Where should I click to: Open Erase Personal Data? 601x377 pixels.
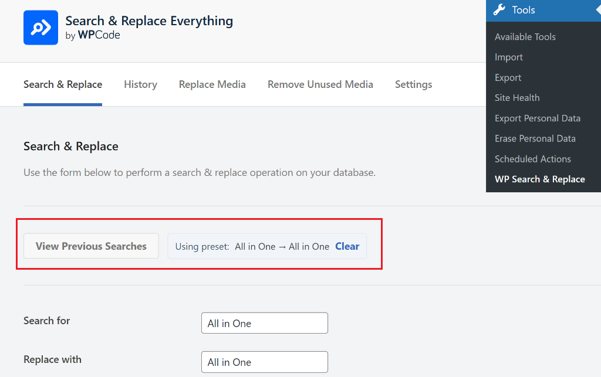[x=535, y=138]
